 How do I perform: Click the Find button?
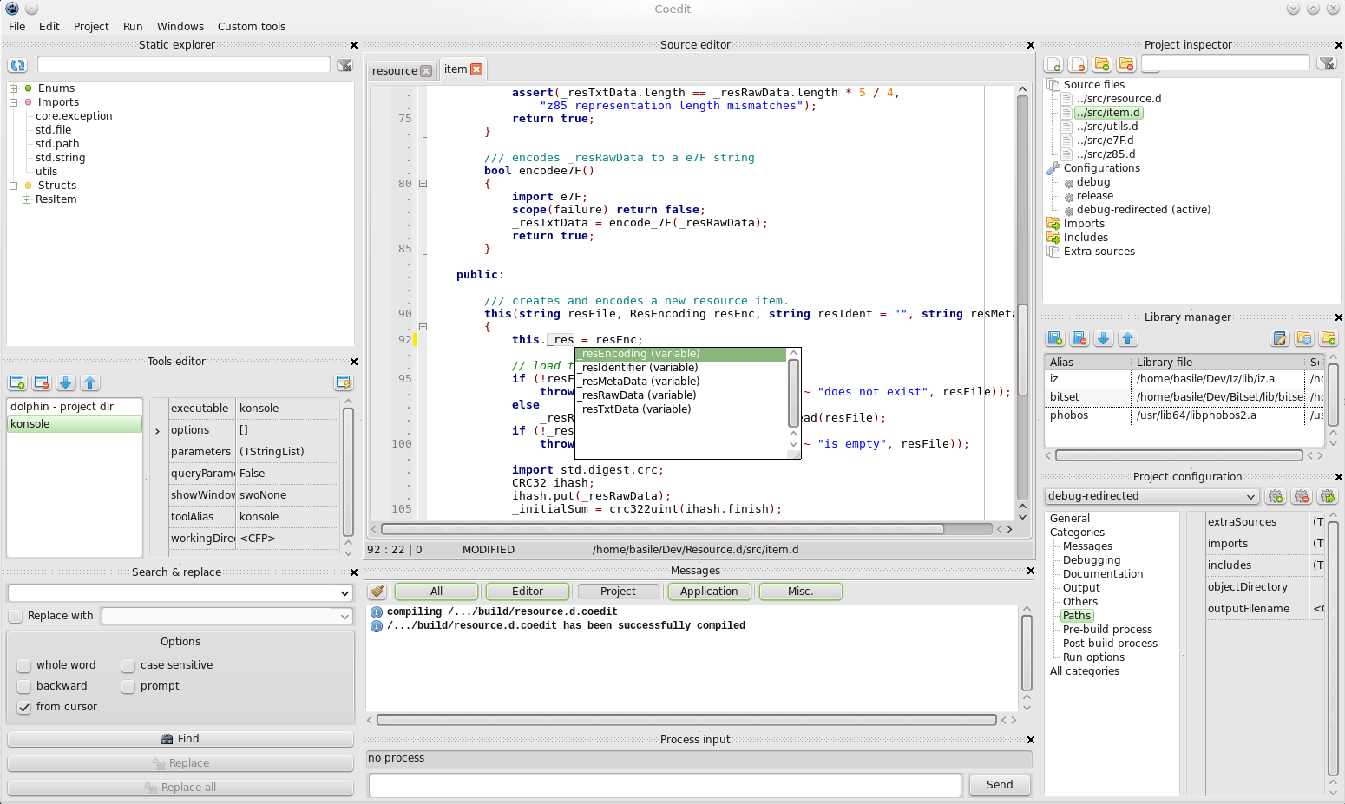(180, 738)
